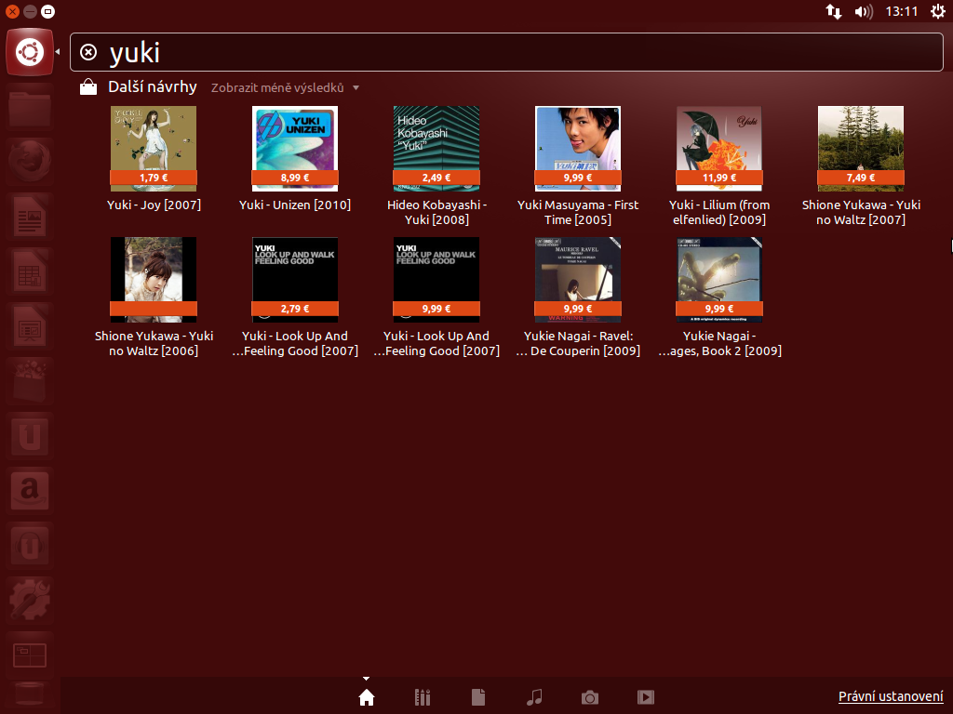The height and width of the screenshot is (714, 953).
Task: Open Shione Yukawa - Yuki no Waltz [2007]
Action: (861, 166)
